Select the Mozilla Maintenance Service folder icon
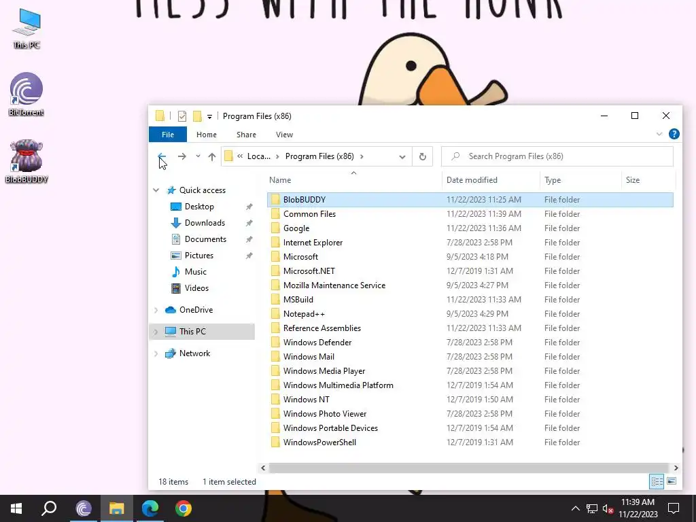Viewport: 696px width, 522px height. pyautogui.click(x=276, y=285)
